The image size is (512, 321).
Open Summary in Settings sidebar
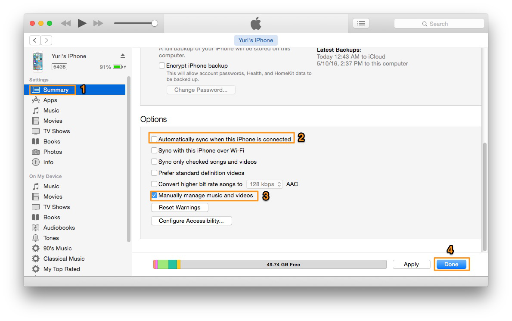75,90
